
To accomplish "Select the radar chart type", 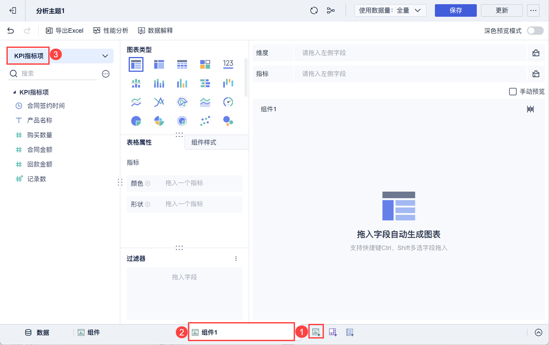I will 182,102.
